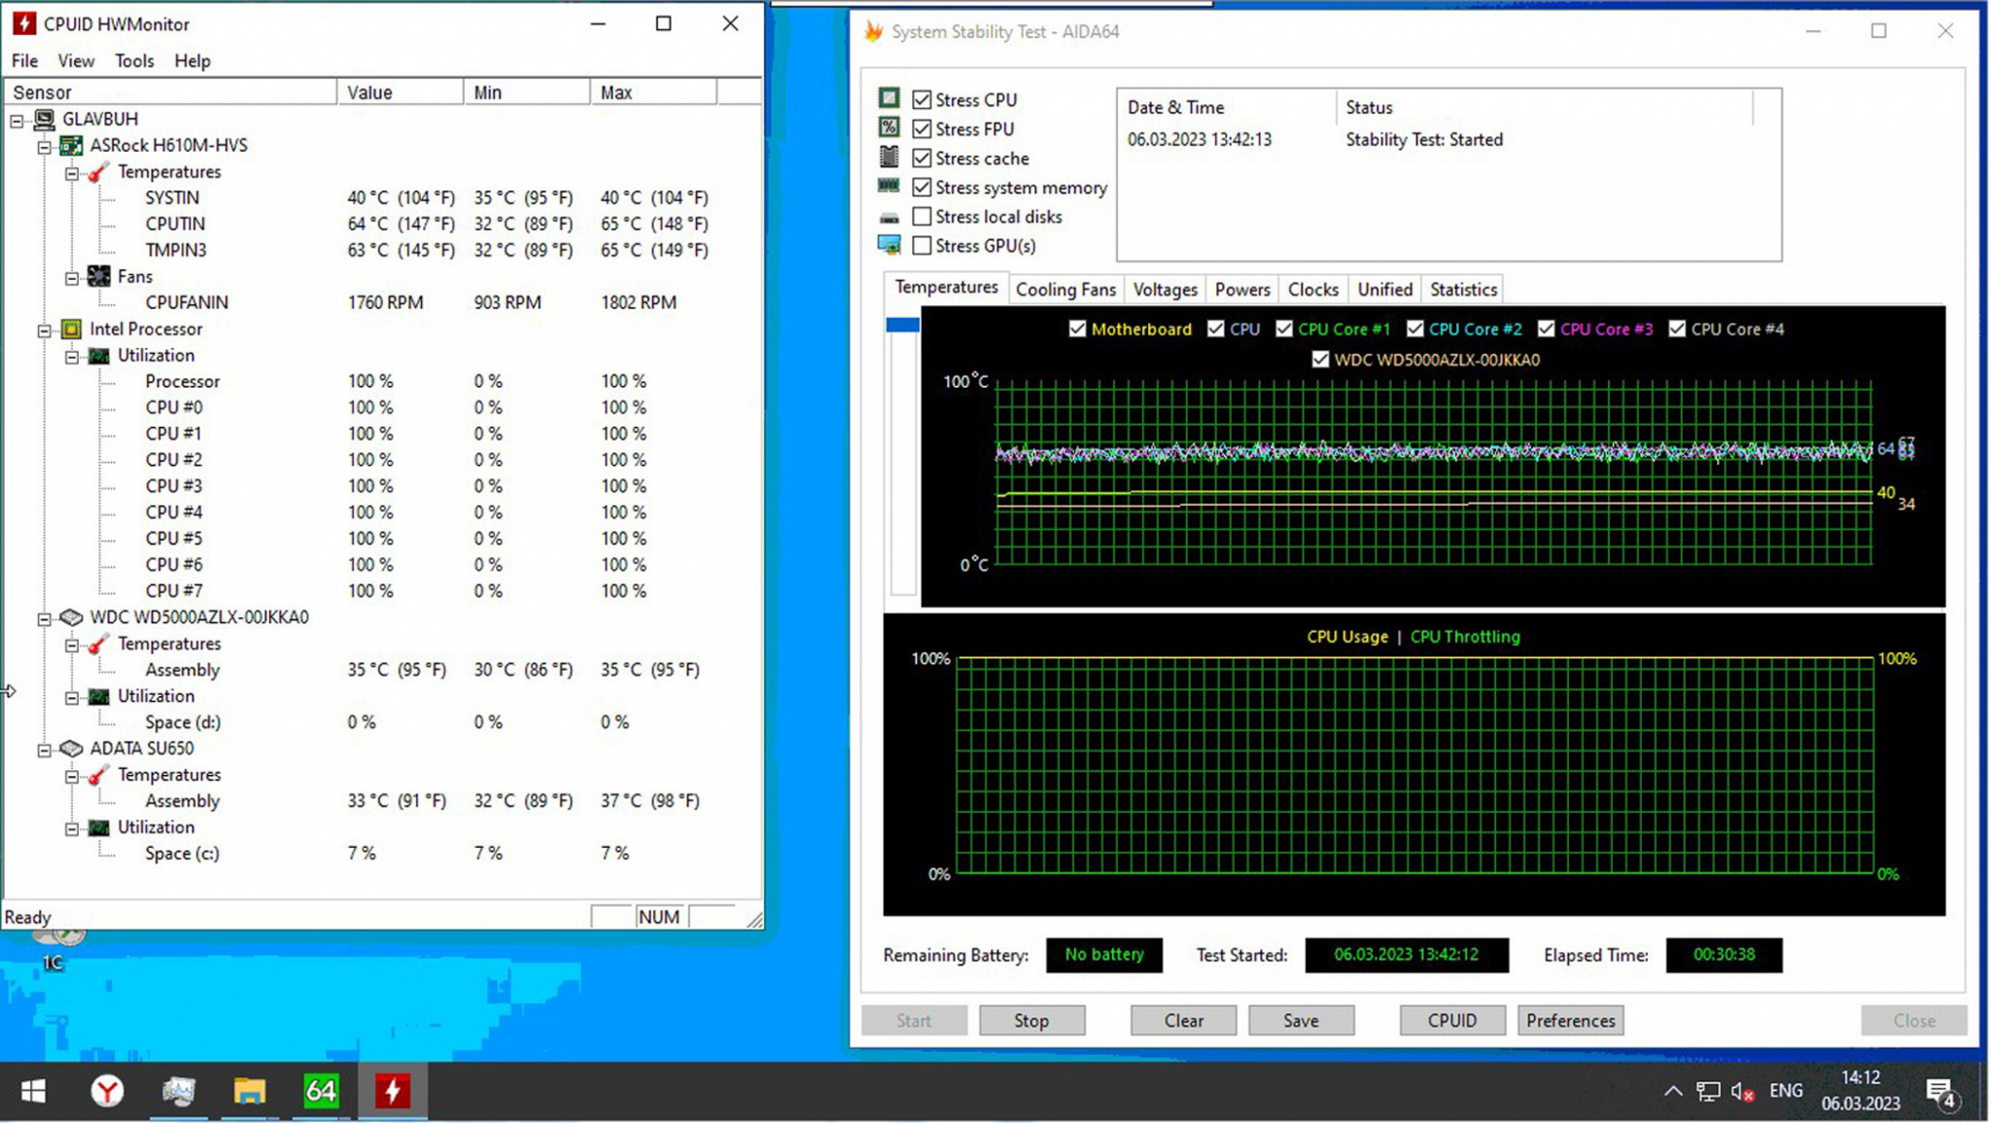The width and height of the screenshot is (1991, 1123).
Task: Click the muted volume icon in system tray
Action: point(1742,1092)
